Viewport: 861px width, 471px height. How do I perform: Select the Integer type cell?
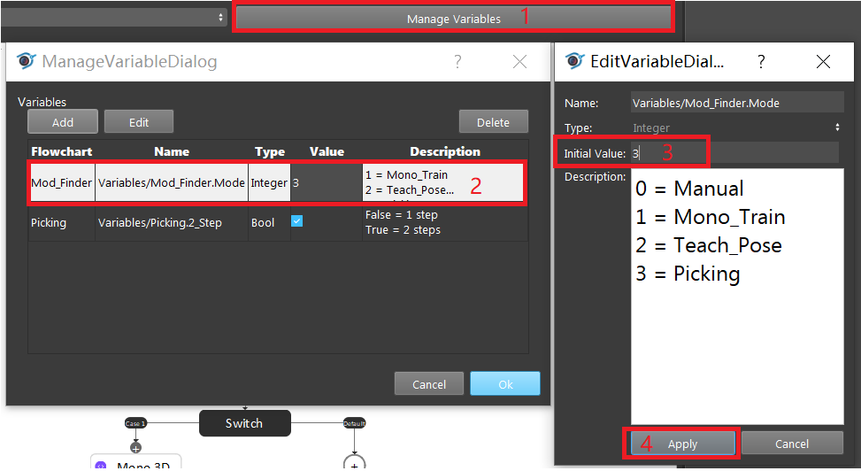pyautogui.click(x=269, y=182)
